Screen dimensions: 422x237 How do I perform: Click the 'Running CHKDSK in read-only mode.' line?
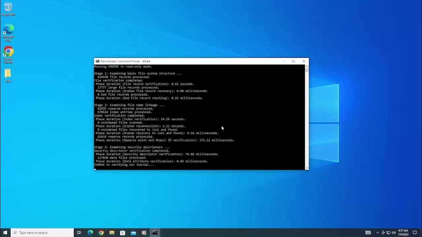123,66
